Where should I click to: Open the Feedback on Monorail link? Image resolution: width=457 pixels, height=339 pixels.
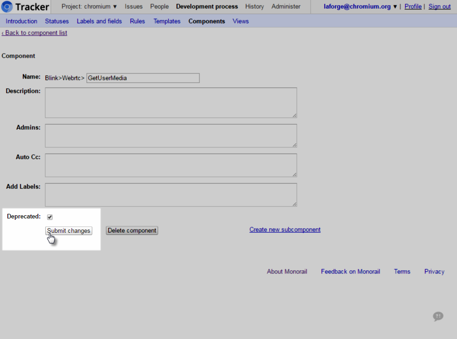point(350,272)
